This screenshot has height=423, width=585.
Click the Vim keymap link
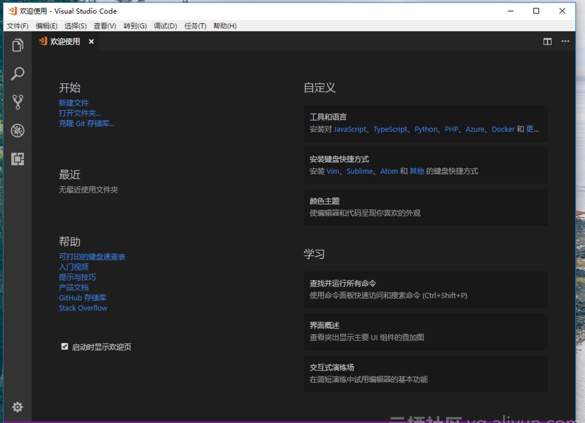point(333,171)
